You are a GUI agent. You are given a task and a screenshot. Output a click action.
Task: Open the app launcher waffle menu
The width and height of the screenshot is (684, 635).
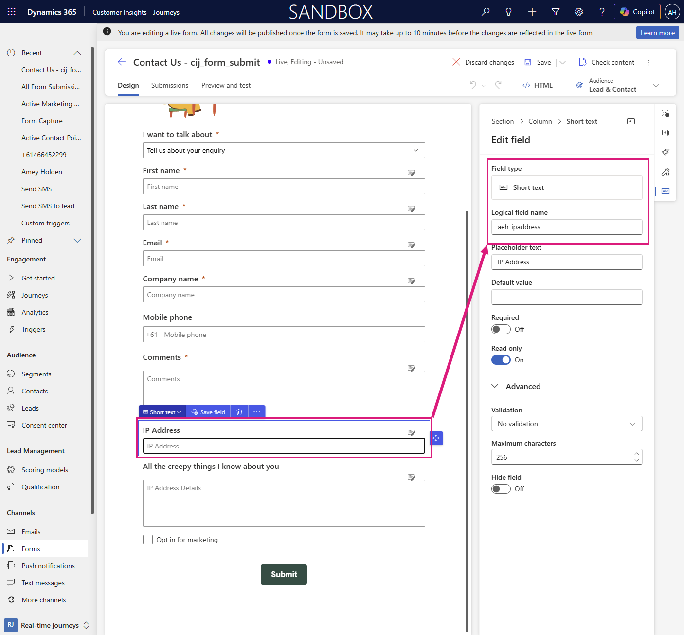[12, 12]
